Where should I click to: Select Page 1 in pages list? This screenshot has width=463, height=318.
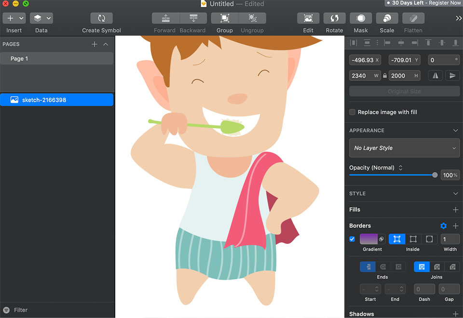point(56,59)
